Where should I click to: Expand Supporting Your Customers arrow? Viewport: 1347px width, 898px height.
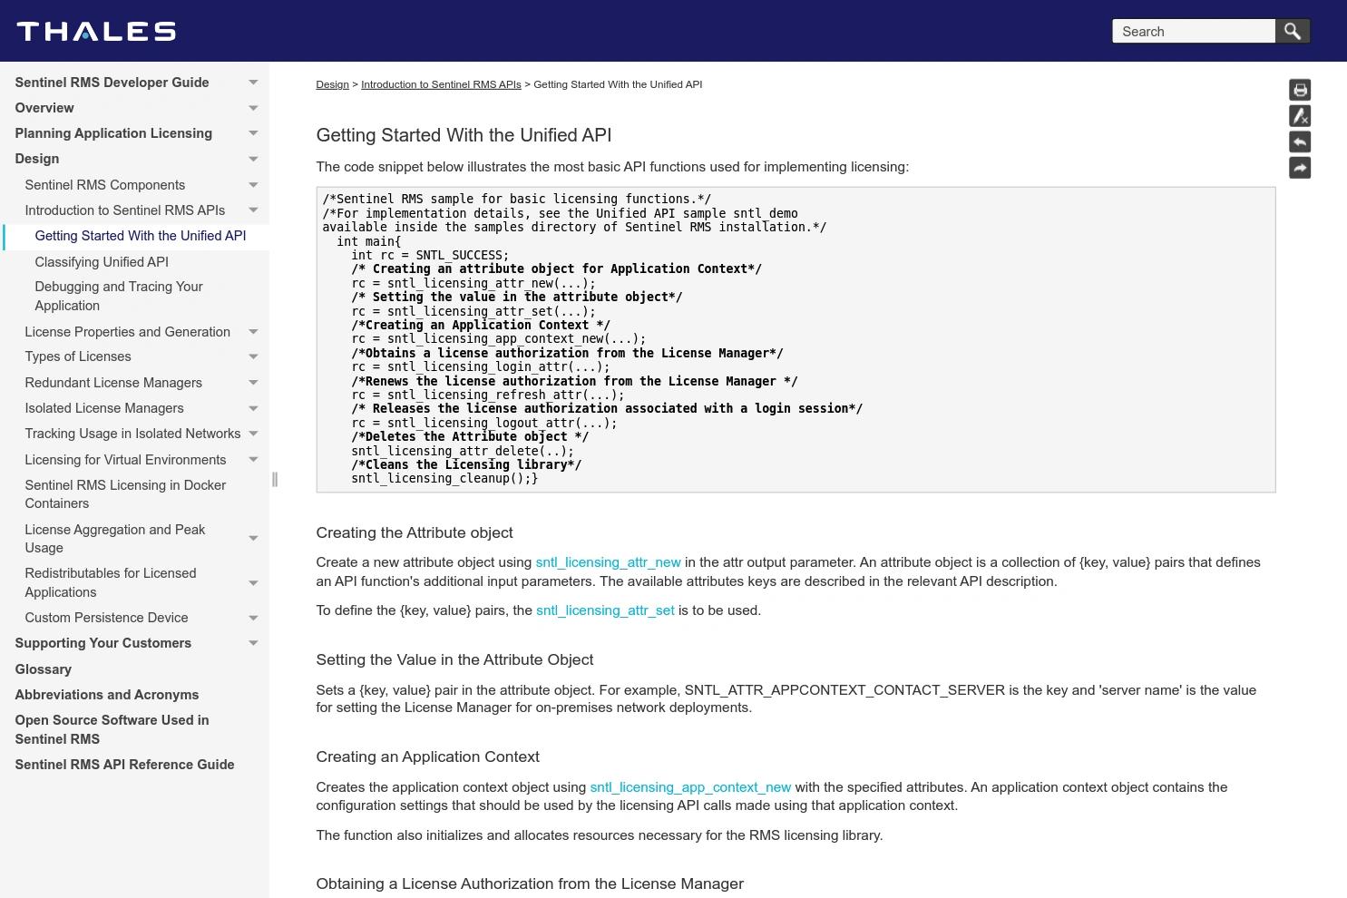[253, 643]
